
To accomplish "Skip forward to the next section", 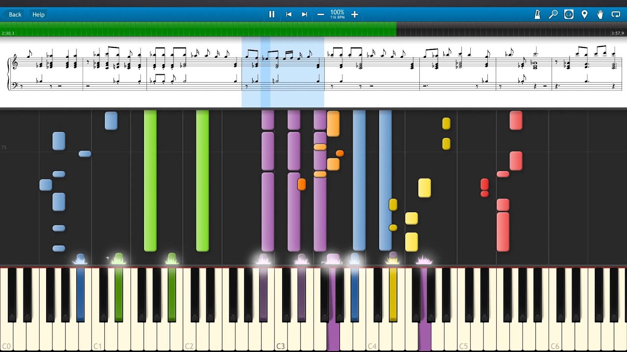I will tap(304, 15).
